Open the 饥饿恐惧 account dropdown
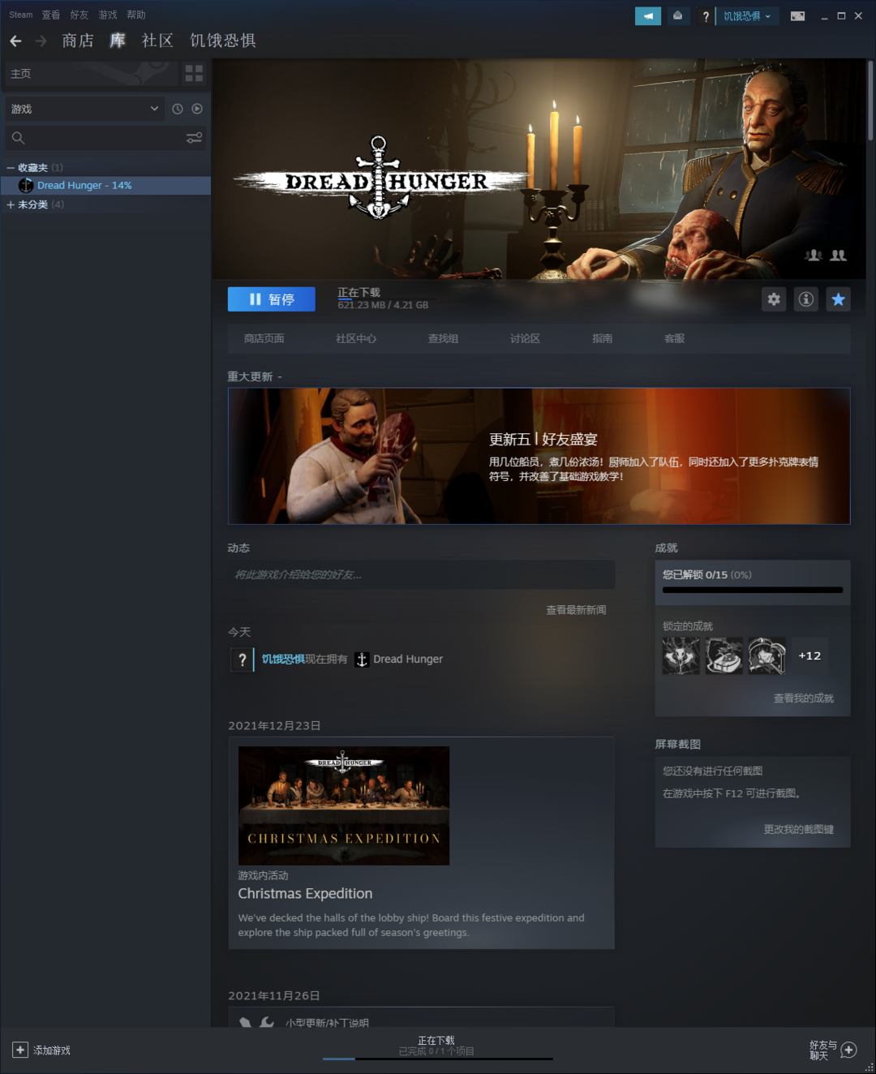 (747, 16)
